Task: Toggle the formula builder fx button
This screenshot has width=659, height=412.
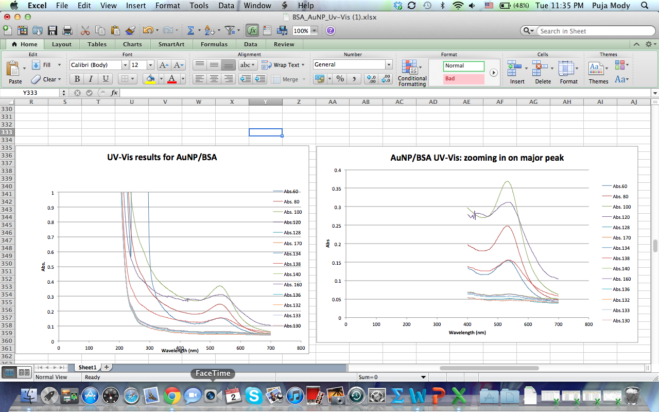Action: tap(252, 31)
